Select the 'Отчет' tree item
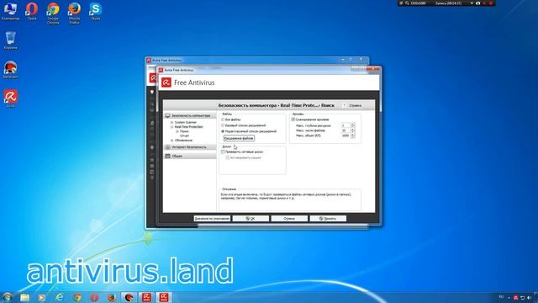 coord(185,136)
